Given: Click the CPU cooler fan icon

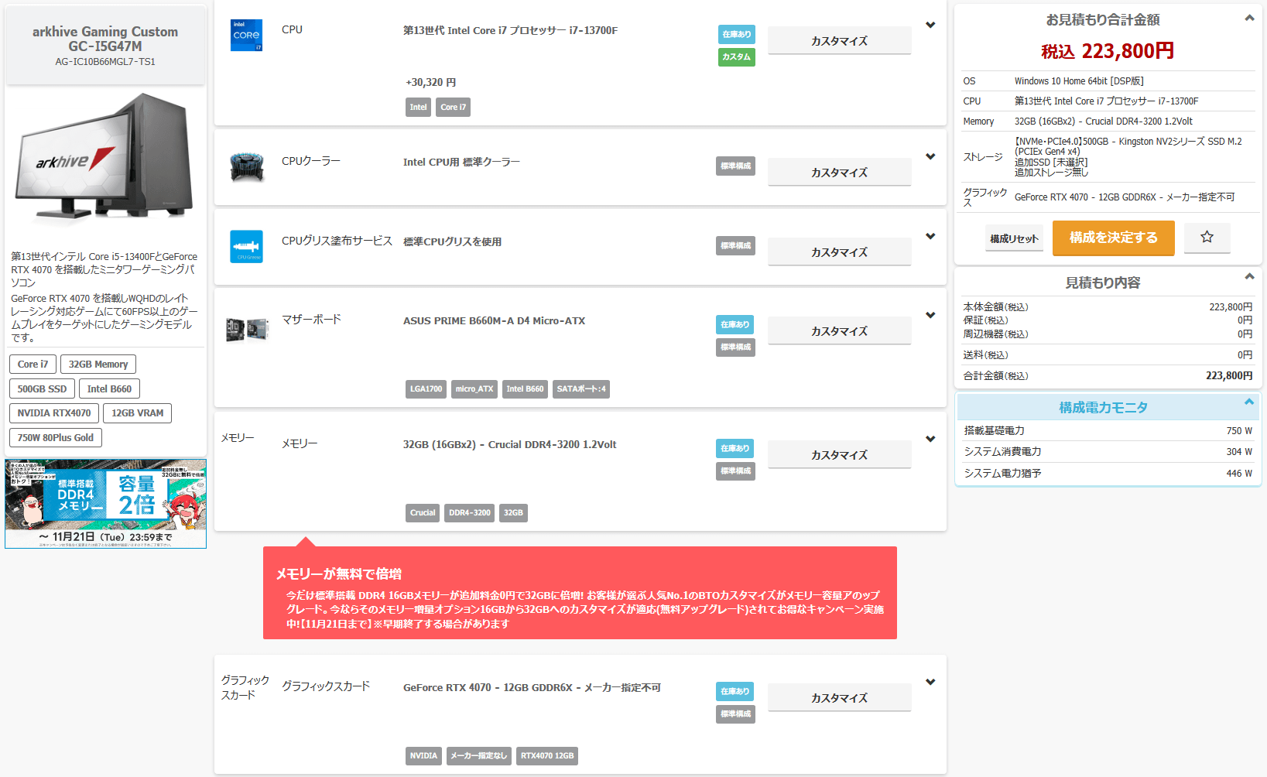Looking at the screenshot, I should coord(247,166).
